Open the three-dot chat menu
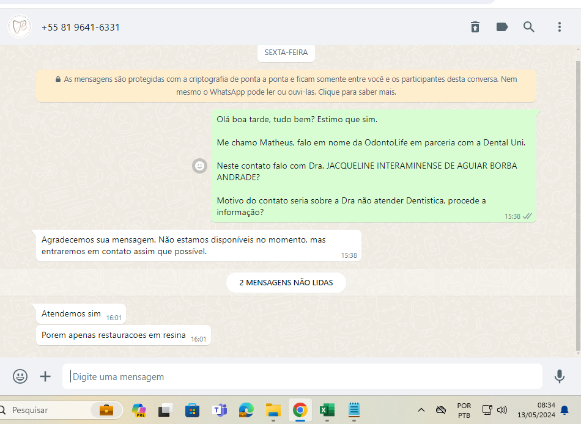Image resolution: width=581 pixels, height=424 pixels. tap(560, 27)
